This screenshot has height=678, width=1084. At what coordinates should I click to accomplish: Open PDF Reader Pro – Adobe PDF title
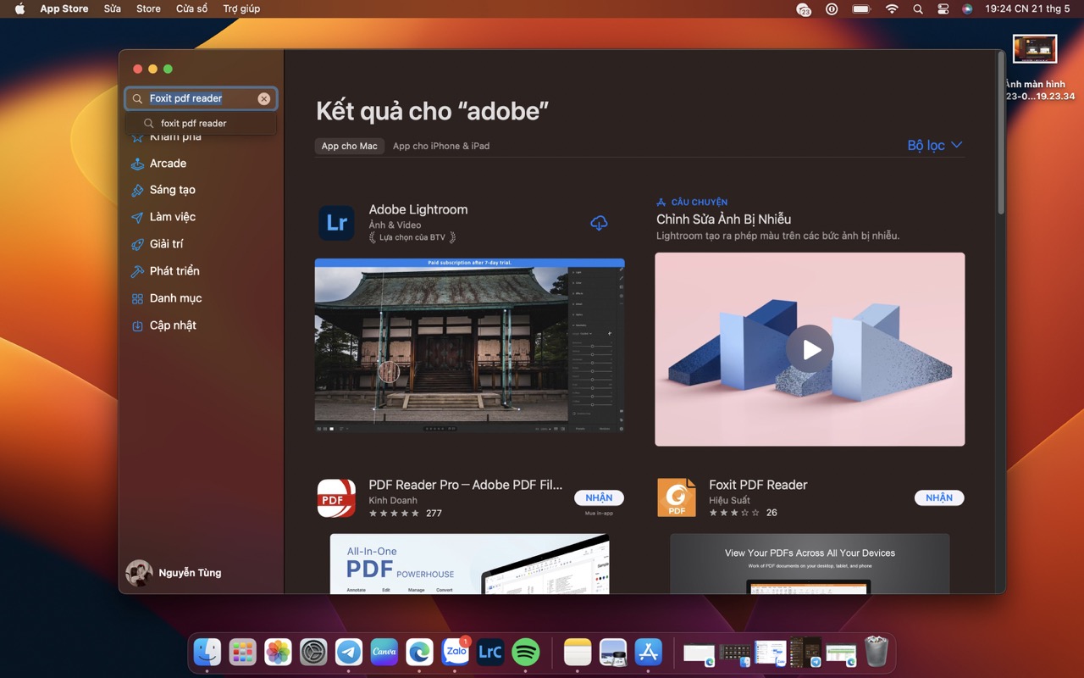(465, 485)
